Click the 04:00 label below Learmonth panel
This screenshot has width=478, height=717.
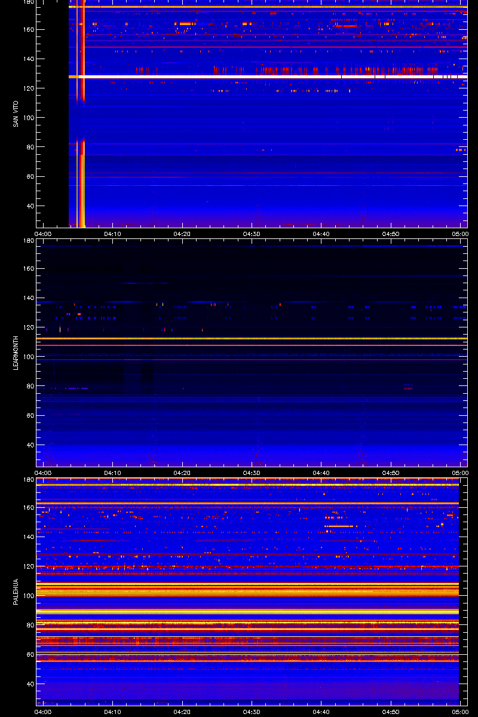(43, 473)
